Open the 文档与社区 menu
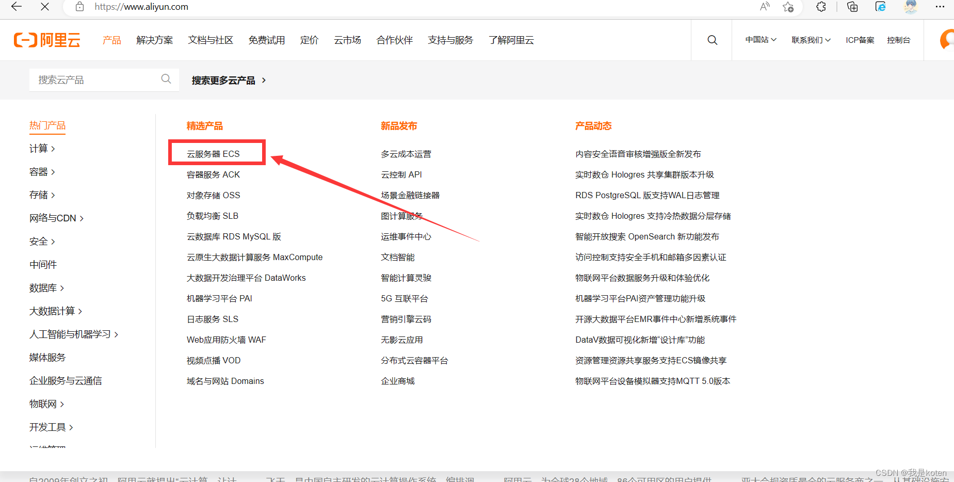954x482 pixels. tap(211, 40)
